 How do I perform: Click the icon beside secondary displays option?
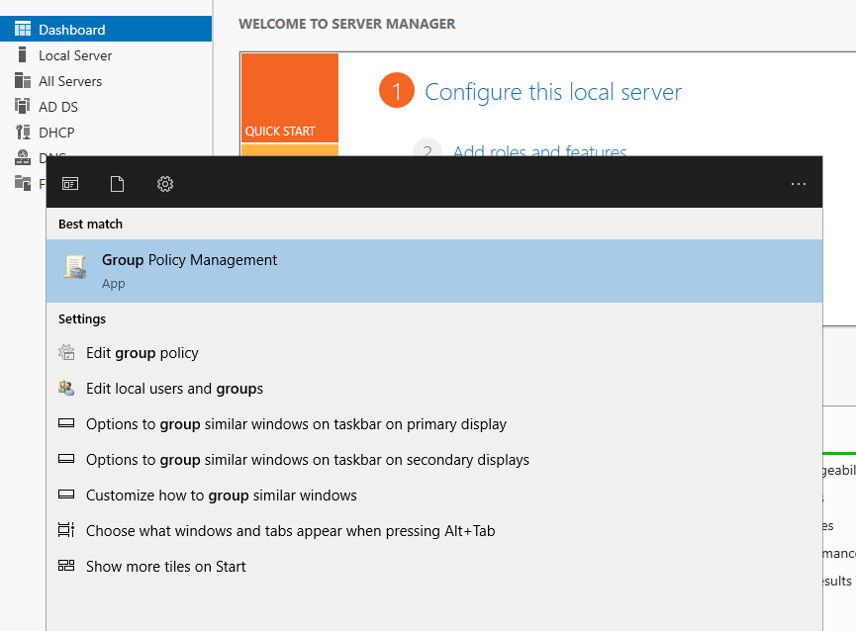66,459
